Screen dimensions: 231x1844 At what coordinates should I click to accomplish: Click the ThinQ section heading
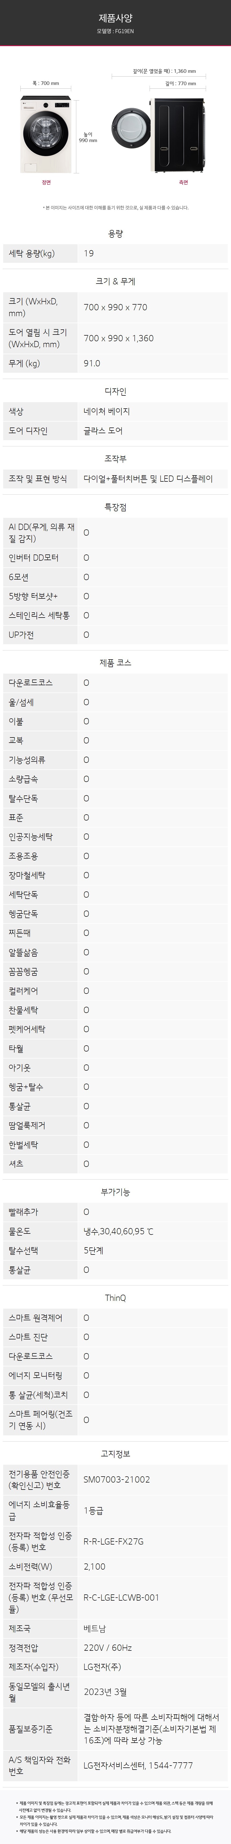pos(115,1298)
